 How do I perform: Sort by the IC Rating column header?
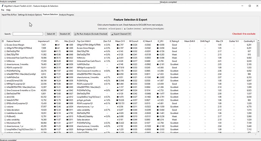click(x=174, y=41)
